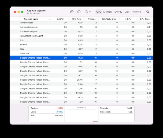The image size is (163, 138).
Task: Select the hidd process row
Action: pos(81,49)
